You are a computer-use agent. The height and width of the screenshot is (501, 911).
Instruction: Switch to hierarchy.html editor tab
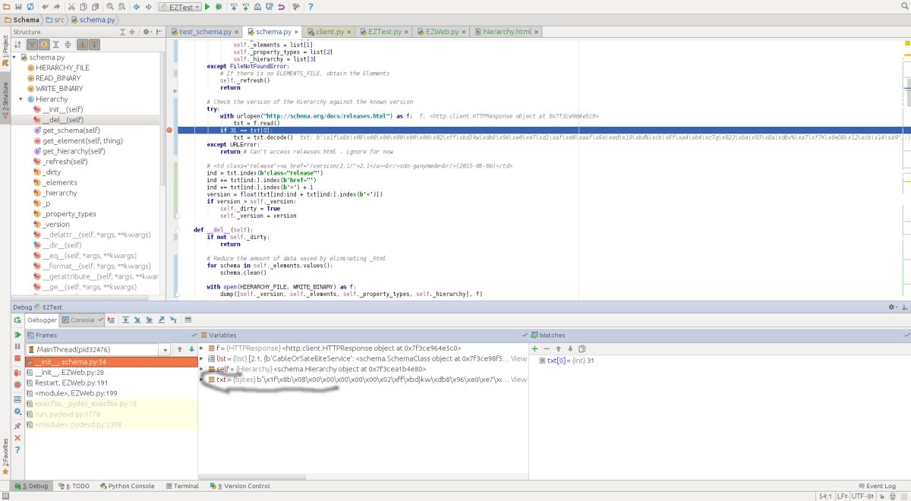tap(507, 32)
